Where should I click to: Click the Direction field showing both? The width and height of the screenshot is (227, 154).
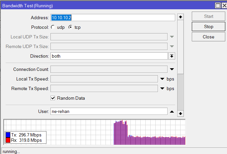click(109, 56)
